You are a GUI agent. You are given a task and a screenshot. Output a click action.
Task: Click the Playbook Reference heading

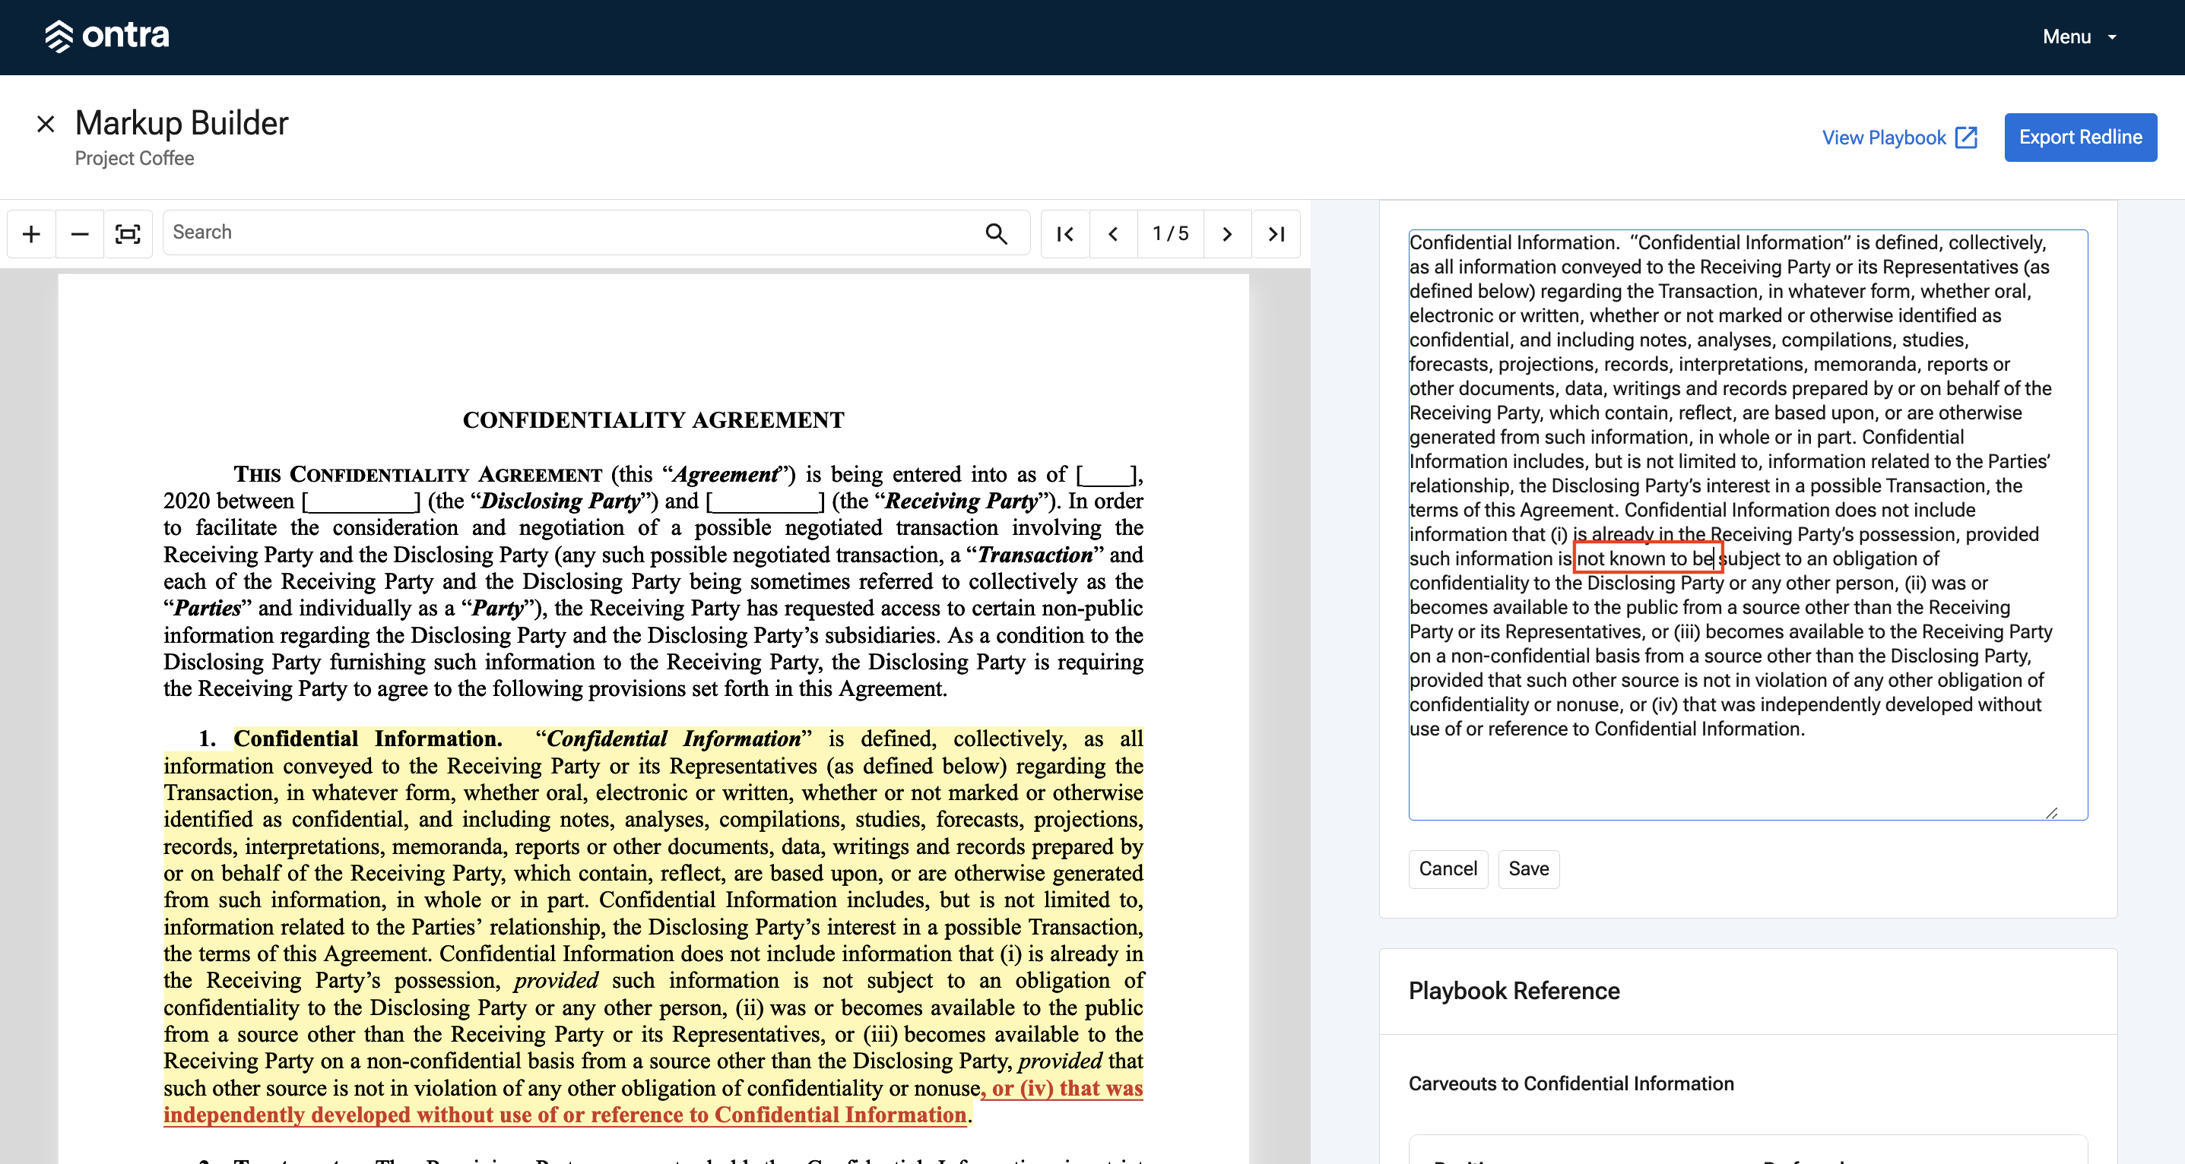point(1514,990)
